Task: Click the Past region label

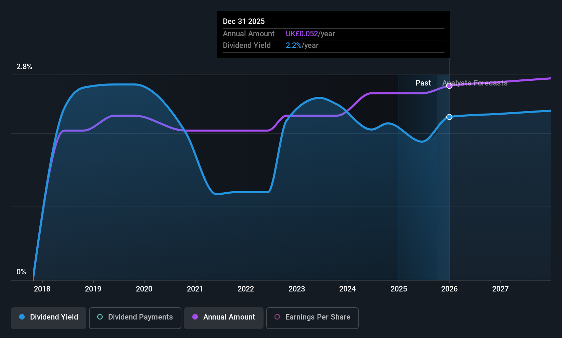Action: pyautogui.click(x=423, y=83)
